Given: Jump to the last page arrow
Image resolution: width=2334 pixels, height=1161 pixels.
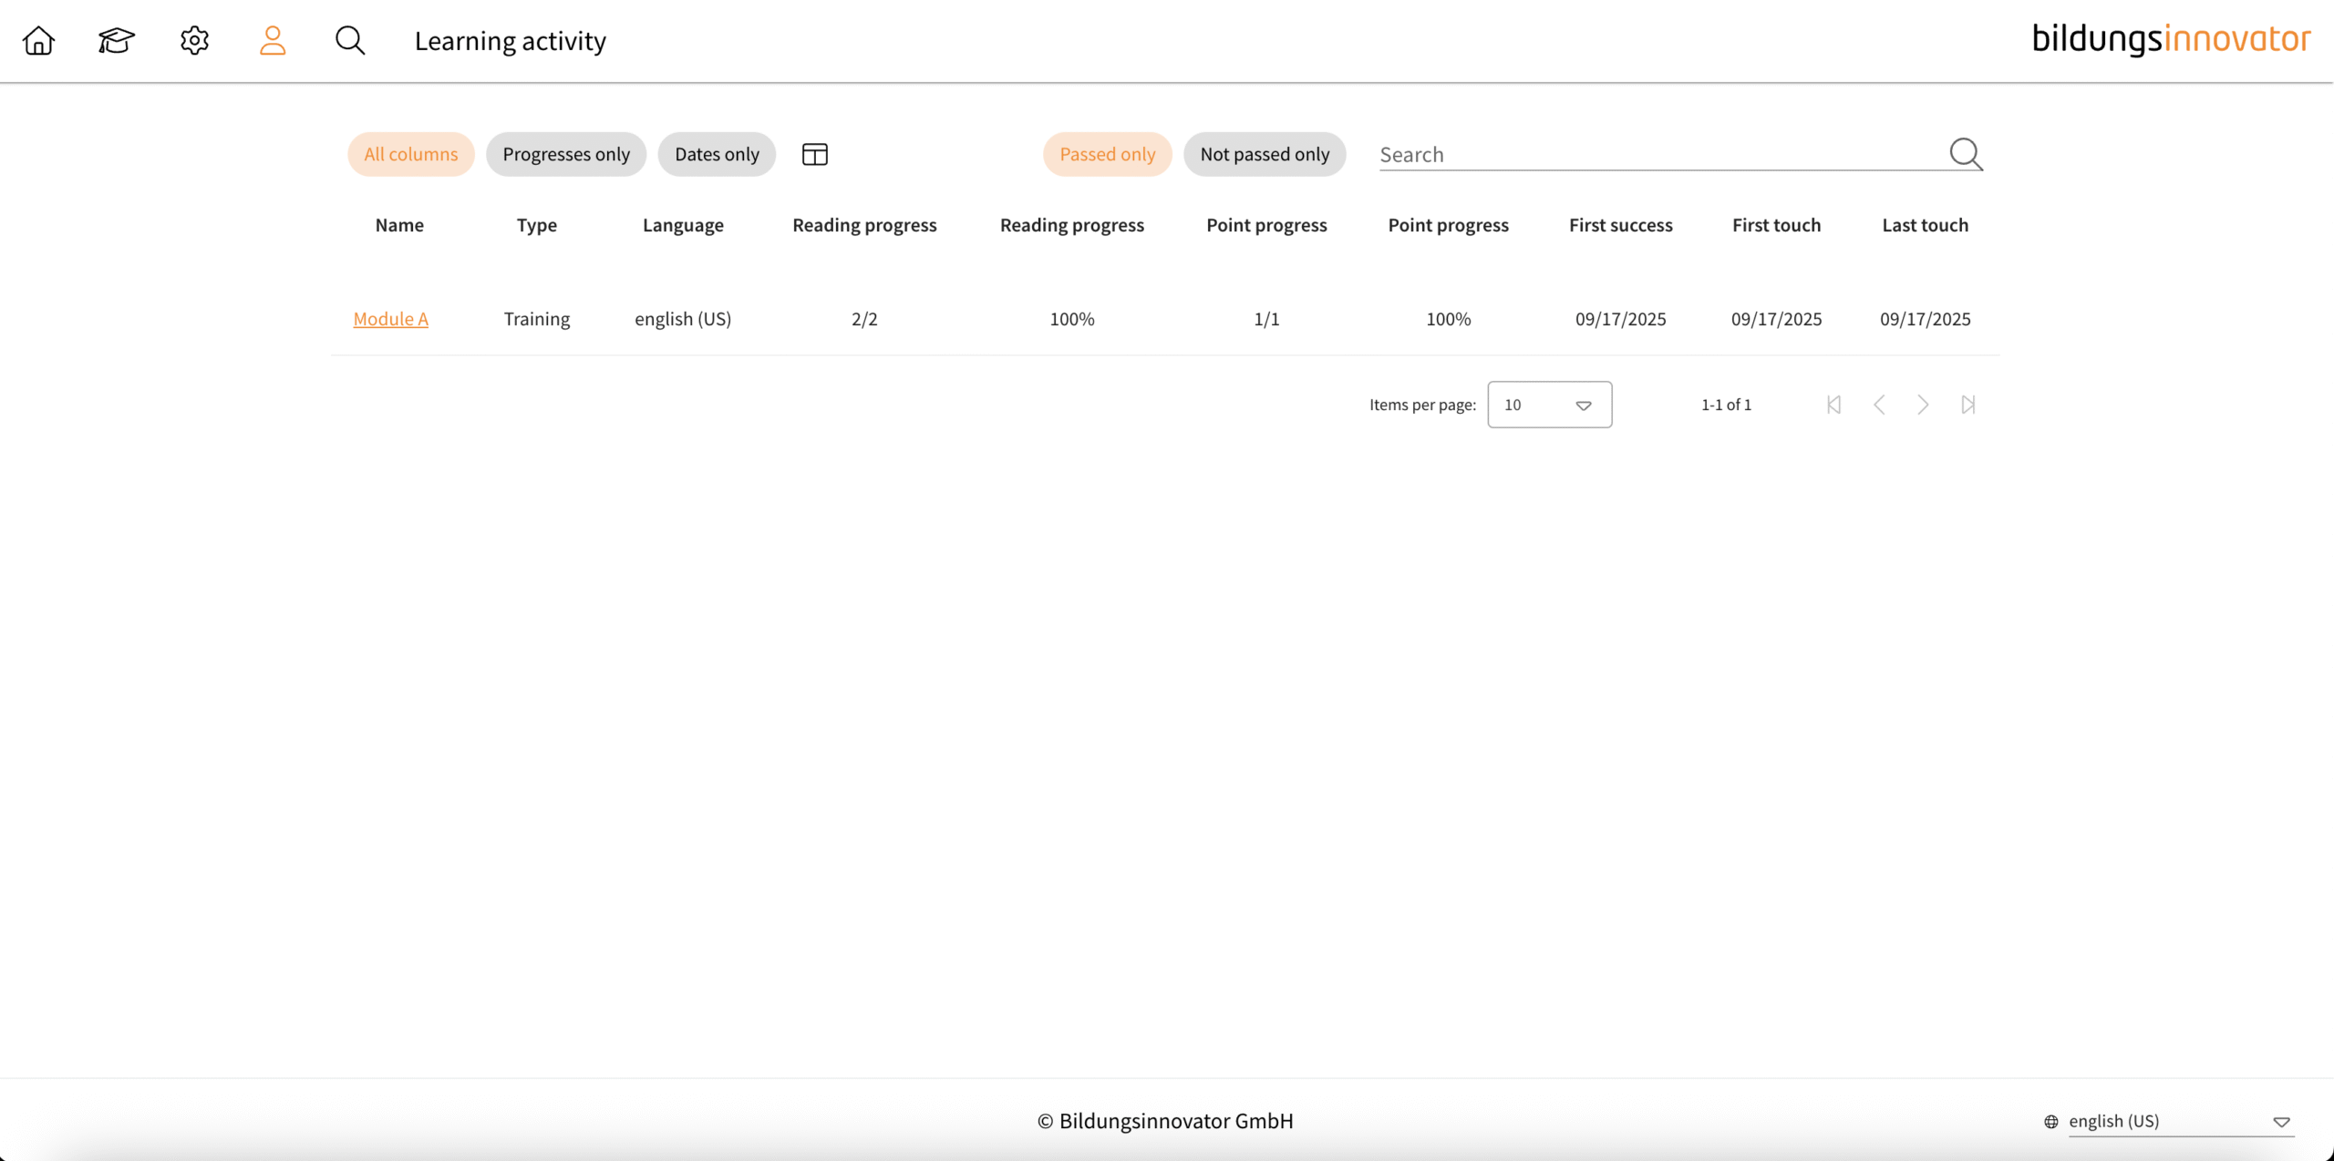Looking at the screenshot, I should [1967, 405].
